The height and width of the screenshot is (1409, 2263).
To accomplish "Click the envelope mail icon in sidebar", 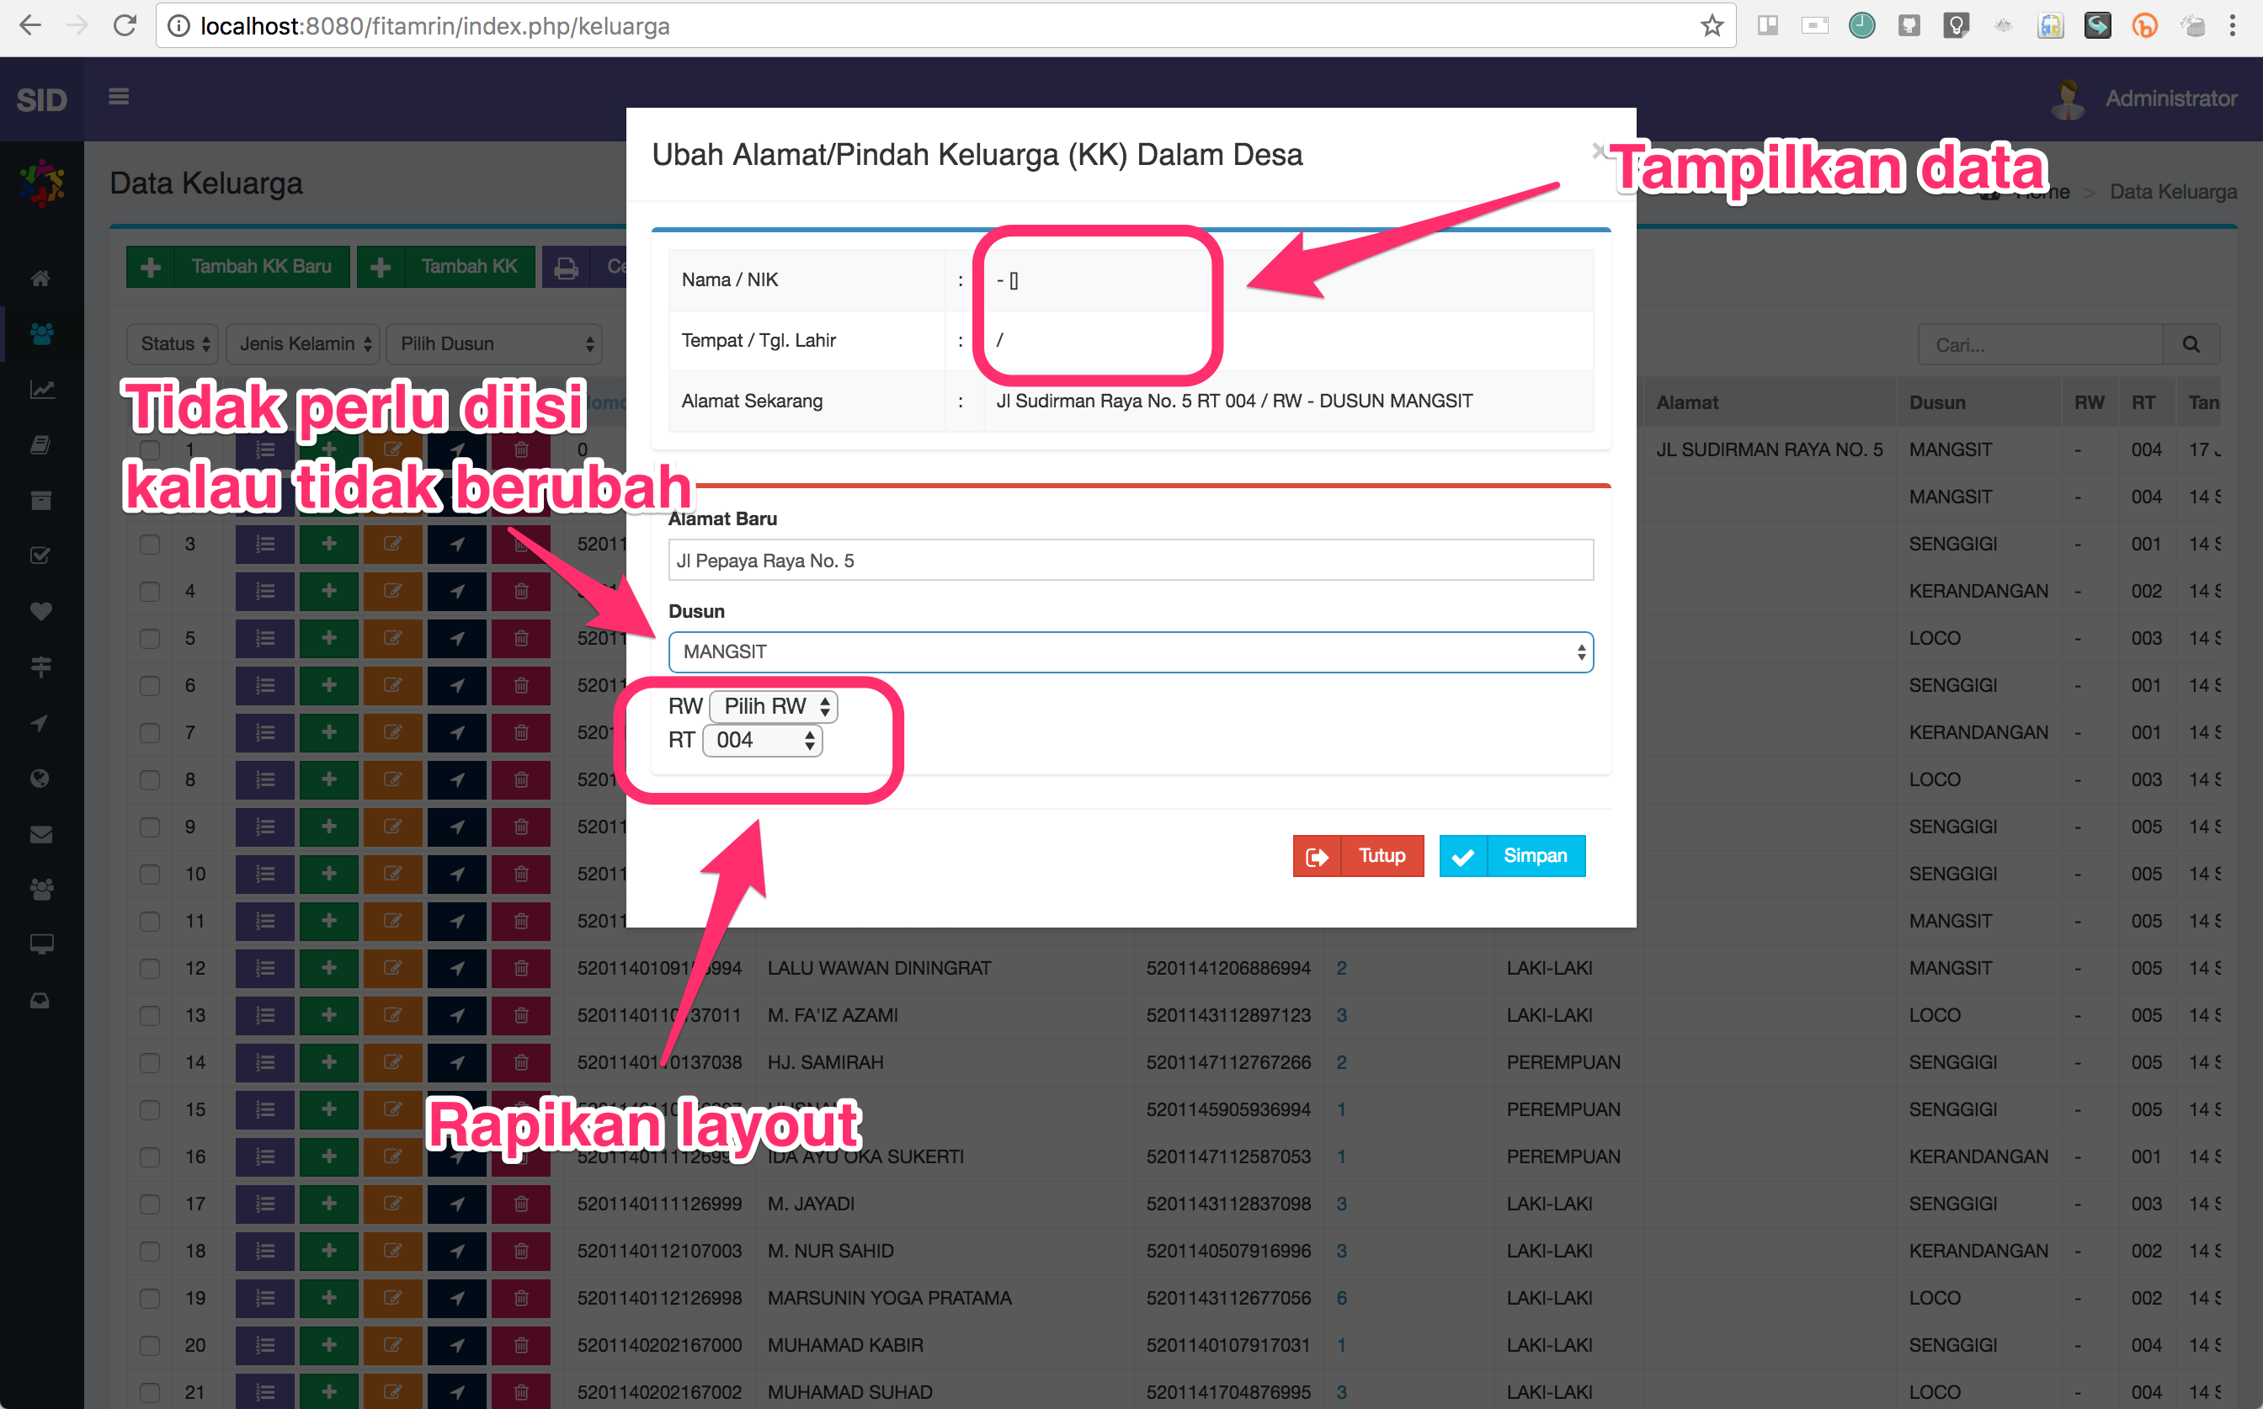I will coord(40,834).
